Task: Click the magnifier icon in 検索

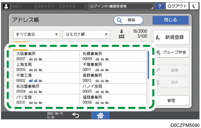Action: pos(119,20)
